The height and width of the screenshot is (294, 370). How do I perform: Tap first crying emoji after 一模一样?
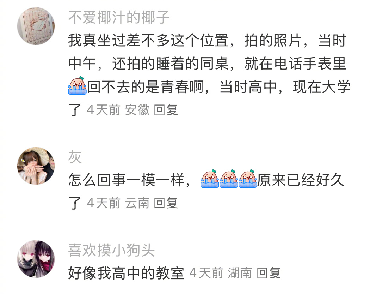[210, 179]
